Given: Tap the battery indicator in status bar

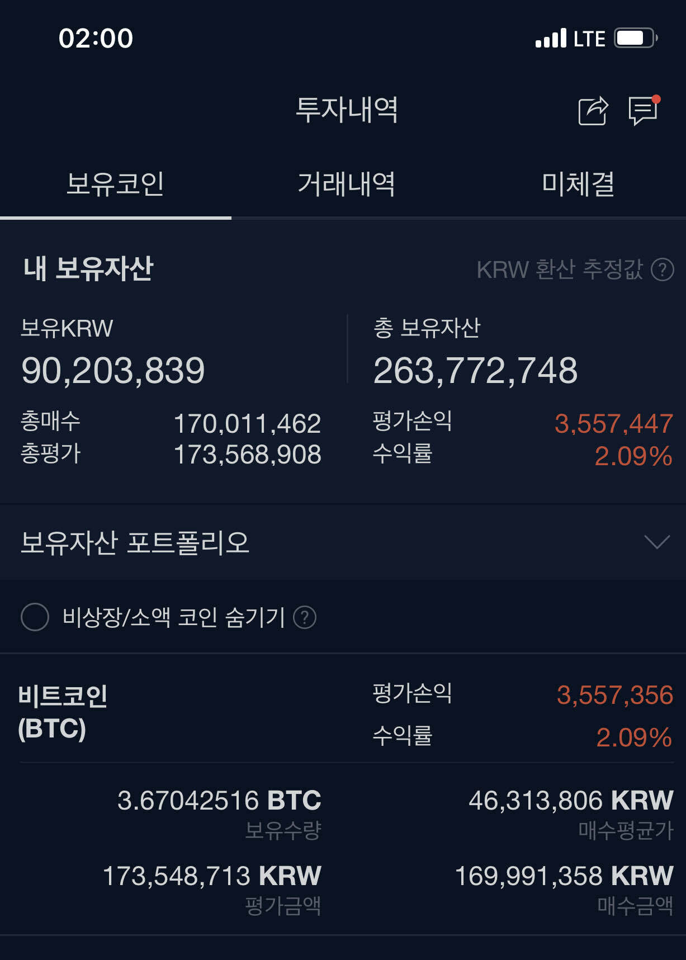Looking at the screenshot, I should tap(635, 37).
